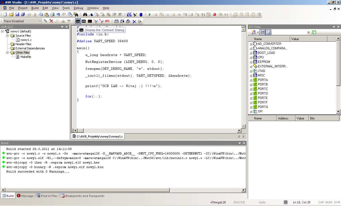Click the I/O View filter wand icon
341x206 pixels.
(x=253, y=32)
